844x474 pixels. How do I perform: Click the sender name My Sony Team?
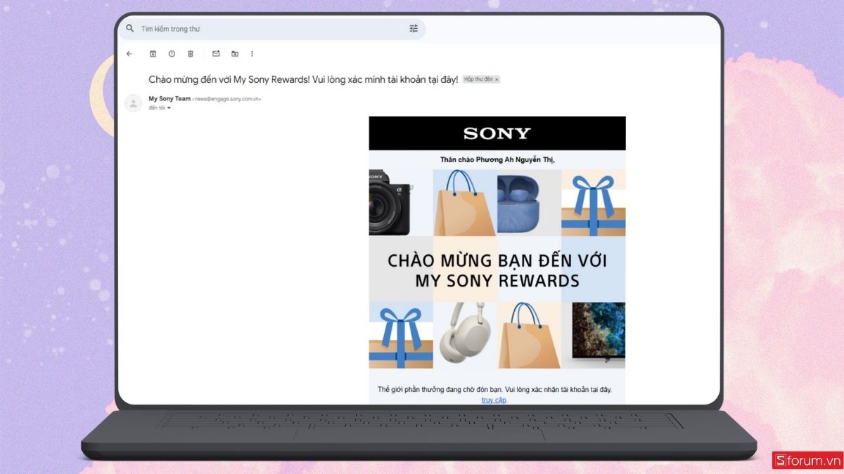tap(169, 98)
